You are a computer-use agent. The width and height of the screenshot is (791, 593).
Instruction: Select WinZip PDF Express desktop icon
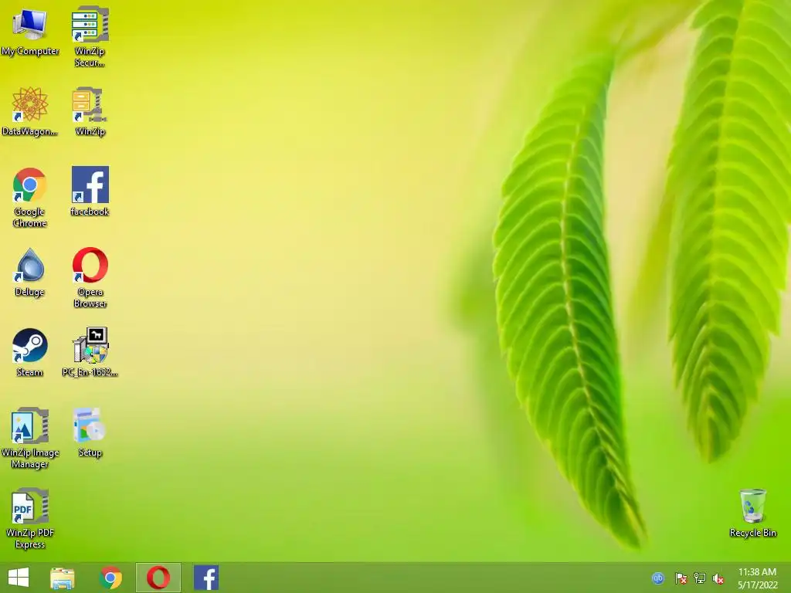click(x=30, y=518)
